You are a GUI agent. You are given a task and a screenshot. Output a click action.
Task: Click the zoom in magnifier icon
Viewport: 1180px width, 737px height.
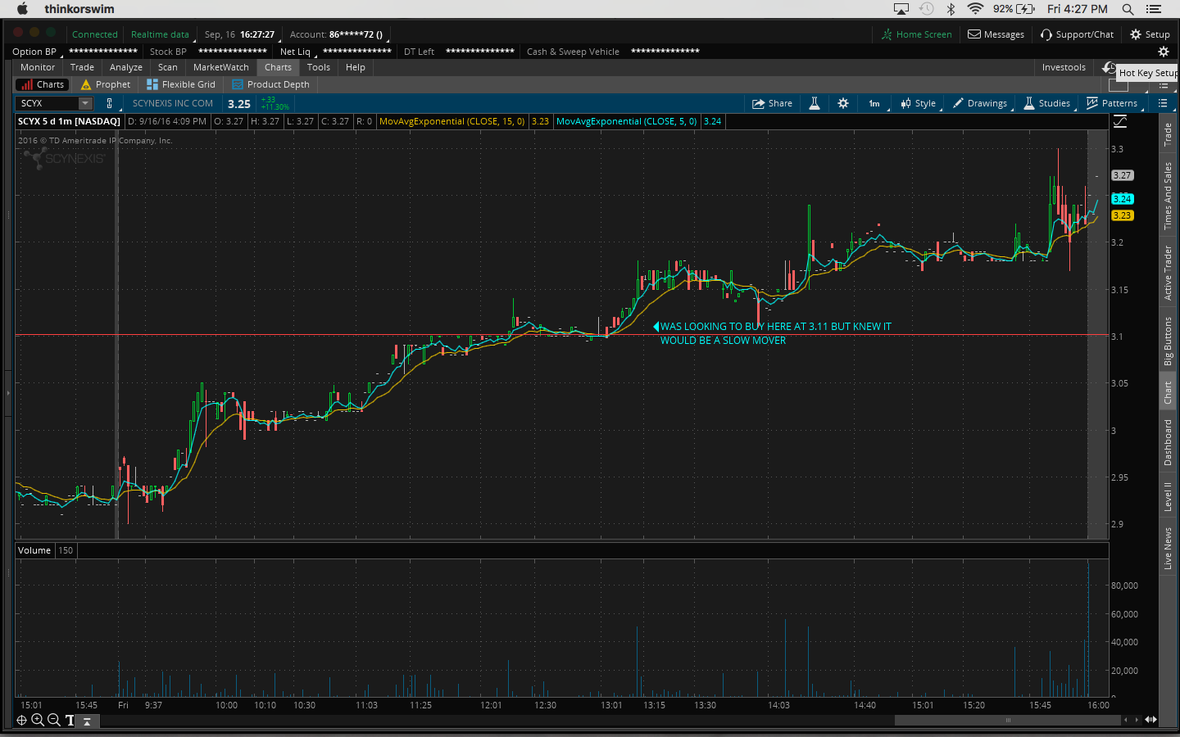pos(38,720)
